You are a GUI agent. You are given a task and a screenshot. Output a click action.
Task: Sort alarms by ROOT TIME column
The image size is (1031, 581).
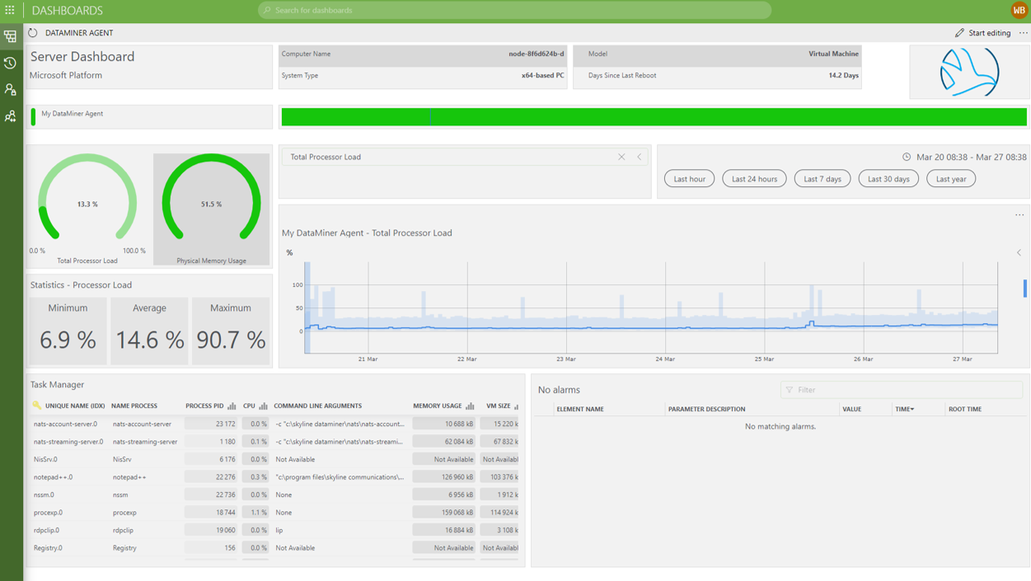coord(965,409)
